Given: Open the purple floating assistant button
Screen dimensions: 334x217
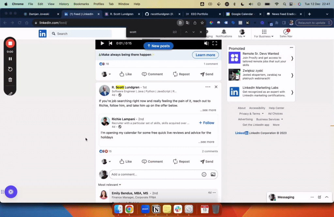Looking at the screenshot, I should [11, 192].
